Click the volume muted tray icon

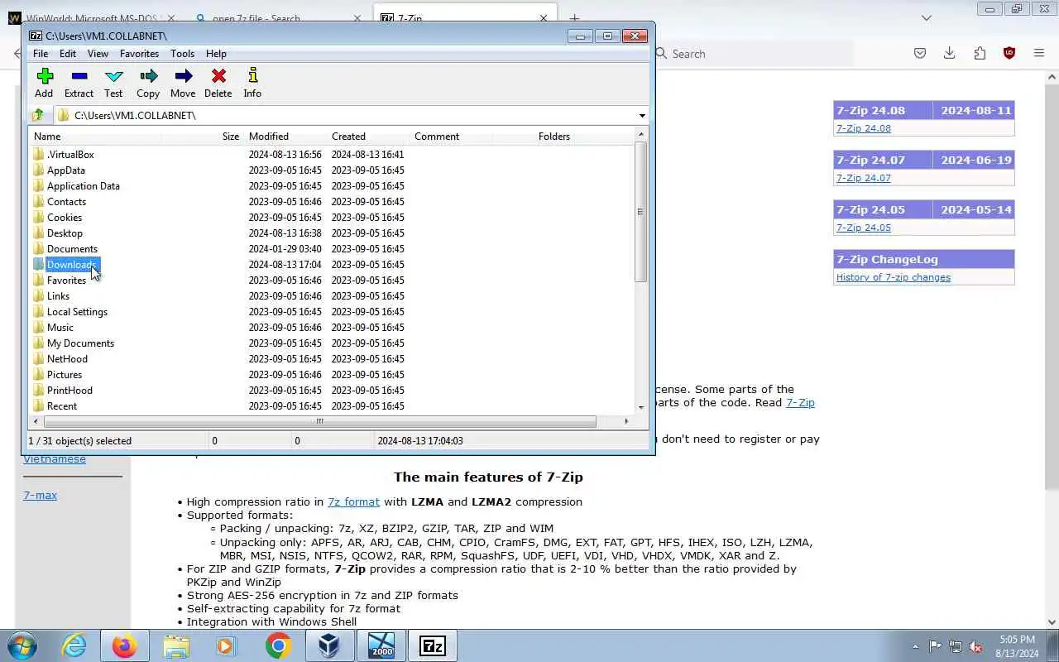click(x=976, y=646)
